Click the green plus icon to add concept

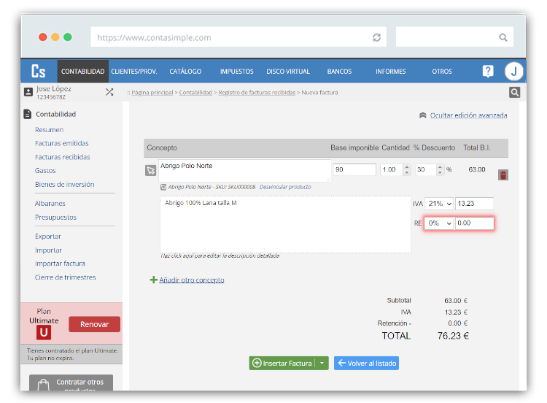point(153,280)
